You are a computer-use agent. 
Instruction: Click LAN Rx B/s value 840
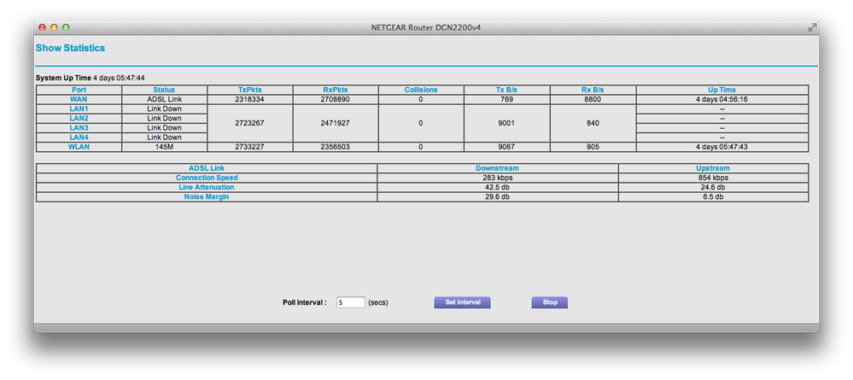[x=593, y=123]
